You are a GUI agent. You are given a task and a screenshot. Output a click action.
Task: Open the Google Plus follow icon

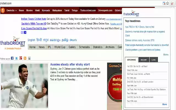(21, 58)
